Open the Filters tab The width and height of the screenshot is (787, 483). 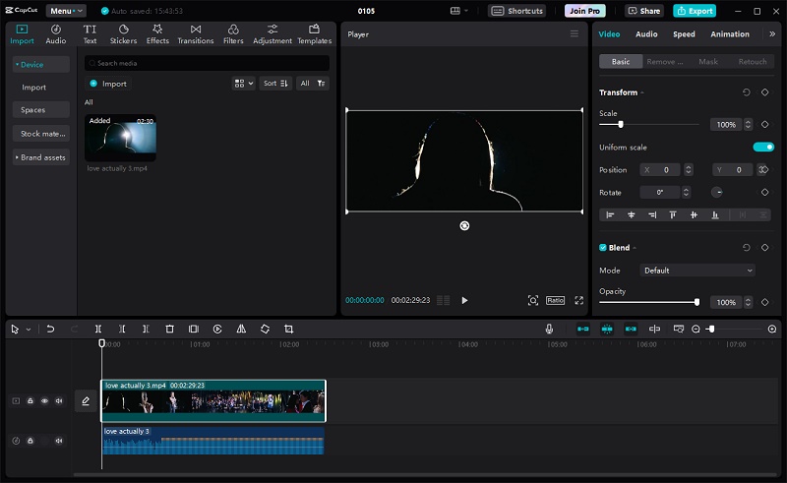233,34
